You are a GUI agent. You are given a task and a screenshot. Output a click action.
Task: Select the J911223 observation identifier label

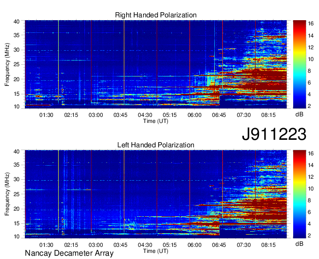(x=274, y=134)
